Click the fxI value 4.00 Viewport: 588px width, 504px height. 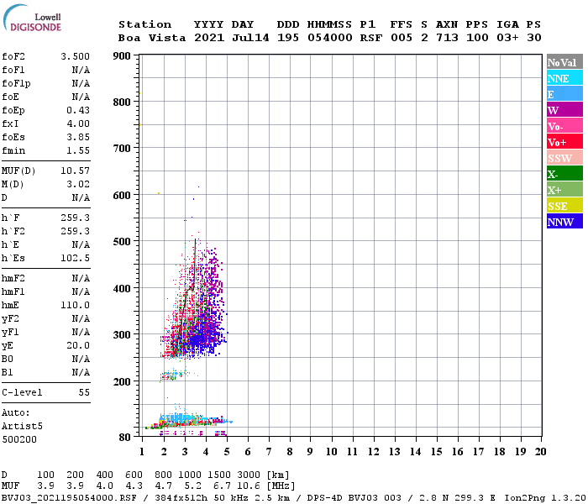point(78,123)
